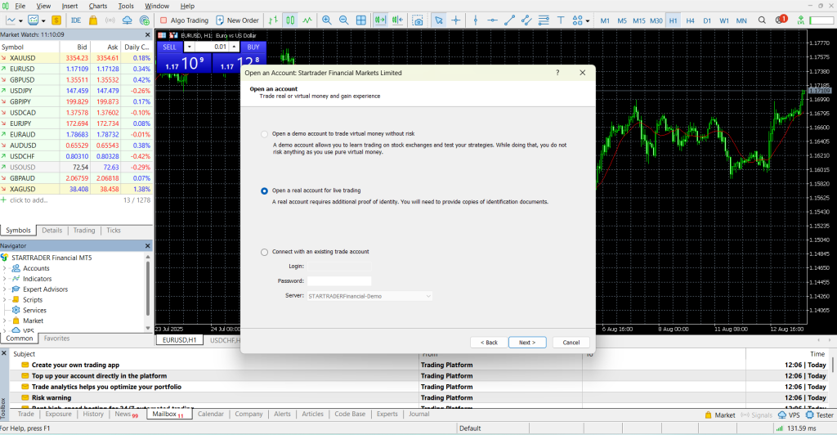Image resolution: width=837 pixels, height=435 pixels.
Task: Toggle chart auto scroll icon
Action: pyautogui.click(x=380, y=20)
